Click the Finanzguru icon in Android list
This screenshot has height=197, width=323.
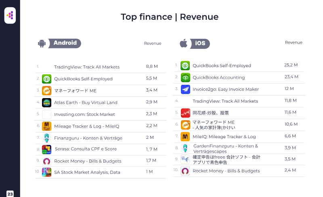click(x=46, y=138)
